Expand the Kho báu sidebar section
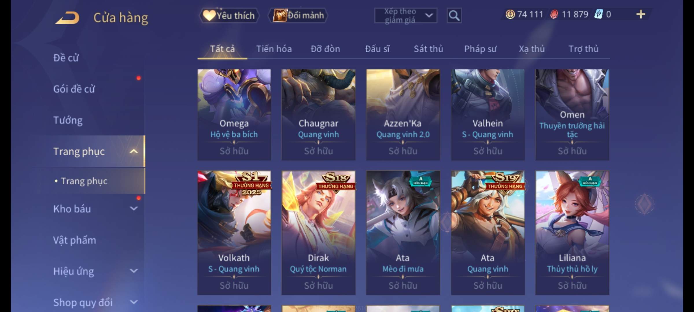This screenshot has width=694, height=312. pos(134,208)
